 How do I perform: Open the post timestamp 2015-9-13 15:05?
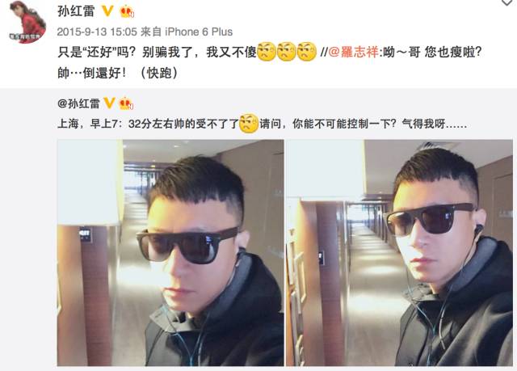click(97, 32)
